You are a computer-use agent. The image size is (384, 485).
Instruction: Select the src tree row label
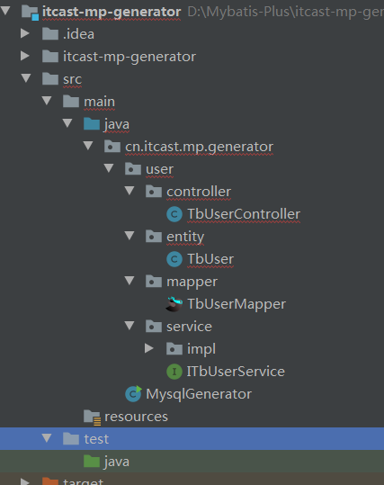pos(72,79)
